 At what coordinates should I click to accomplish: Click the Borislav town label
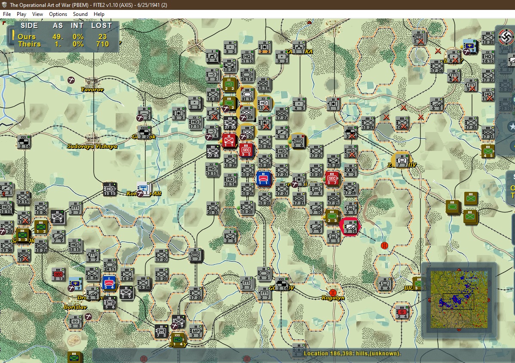pos(75,307)
